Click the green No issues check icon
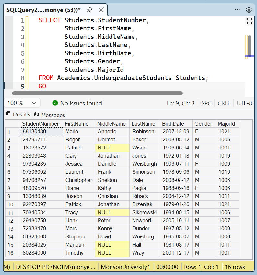257x275 pixels. (x=55, y=103)
